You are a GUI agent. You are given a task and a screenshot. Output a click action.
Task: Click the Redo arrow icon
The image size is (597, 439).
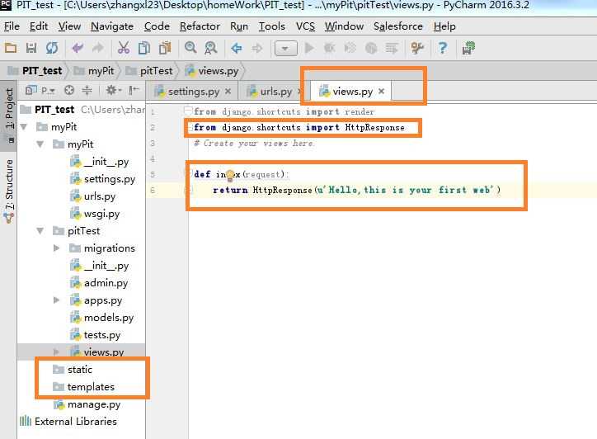click(x=98, y=48)
